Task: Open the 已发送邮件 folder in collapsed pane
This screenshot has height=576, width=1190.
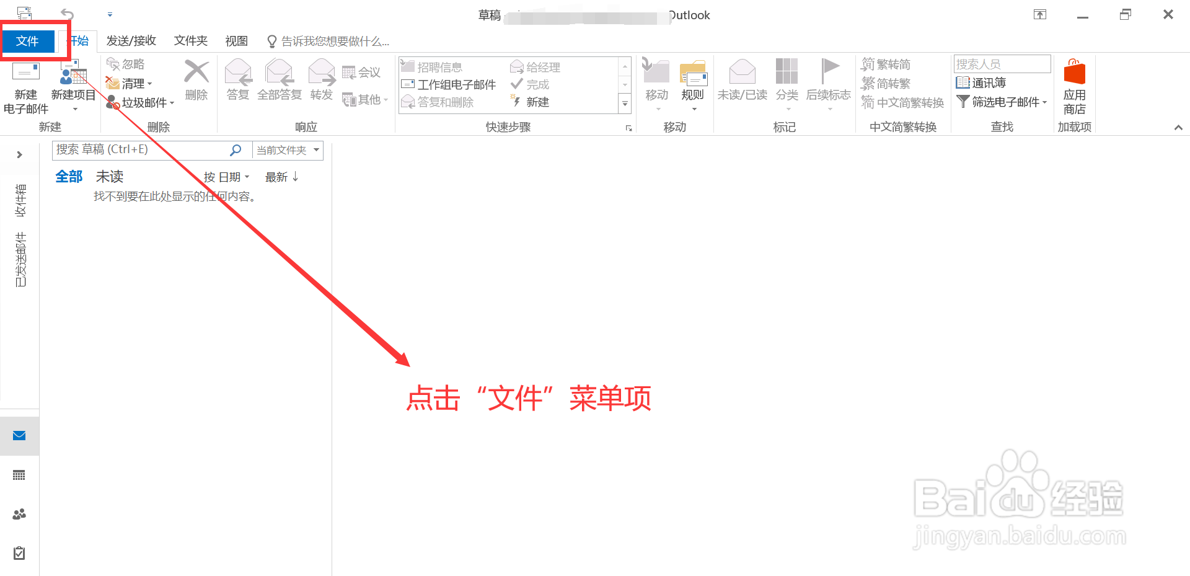Action: point(20,259)
